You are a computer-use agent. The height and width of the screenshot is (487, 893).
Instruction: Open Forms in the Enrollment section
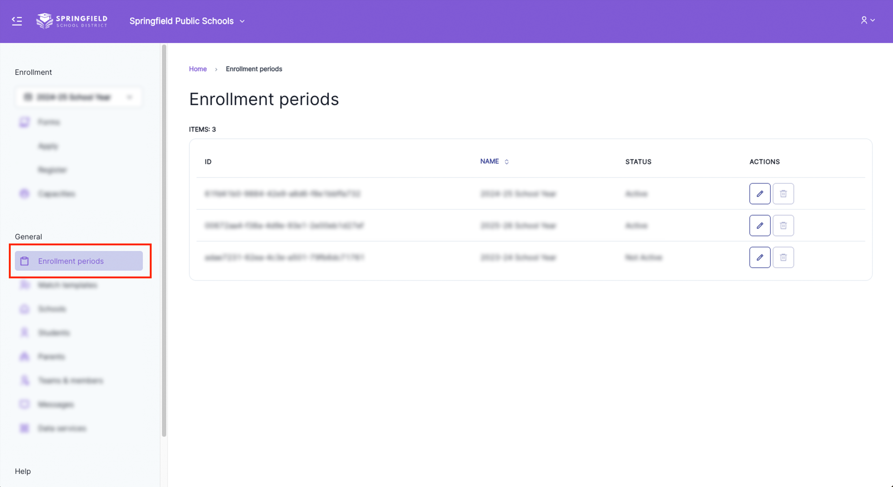[x=49, y=122]
